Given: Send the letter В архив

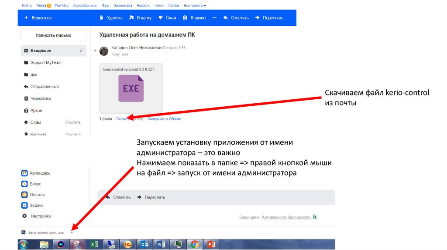Looking at the screenshot, I should pyautogui.click(x=194, y=17).
